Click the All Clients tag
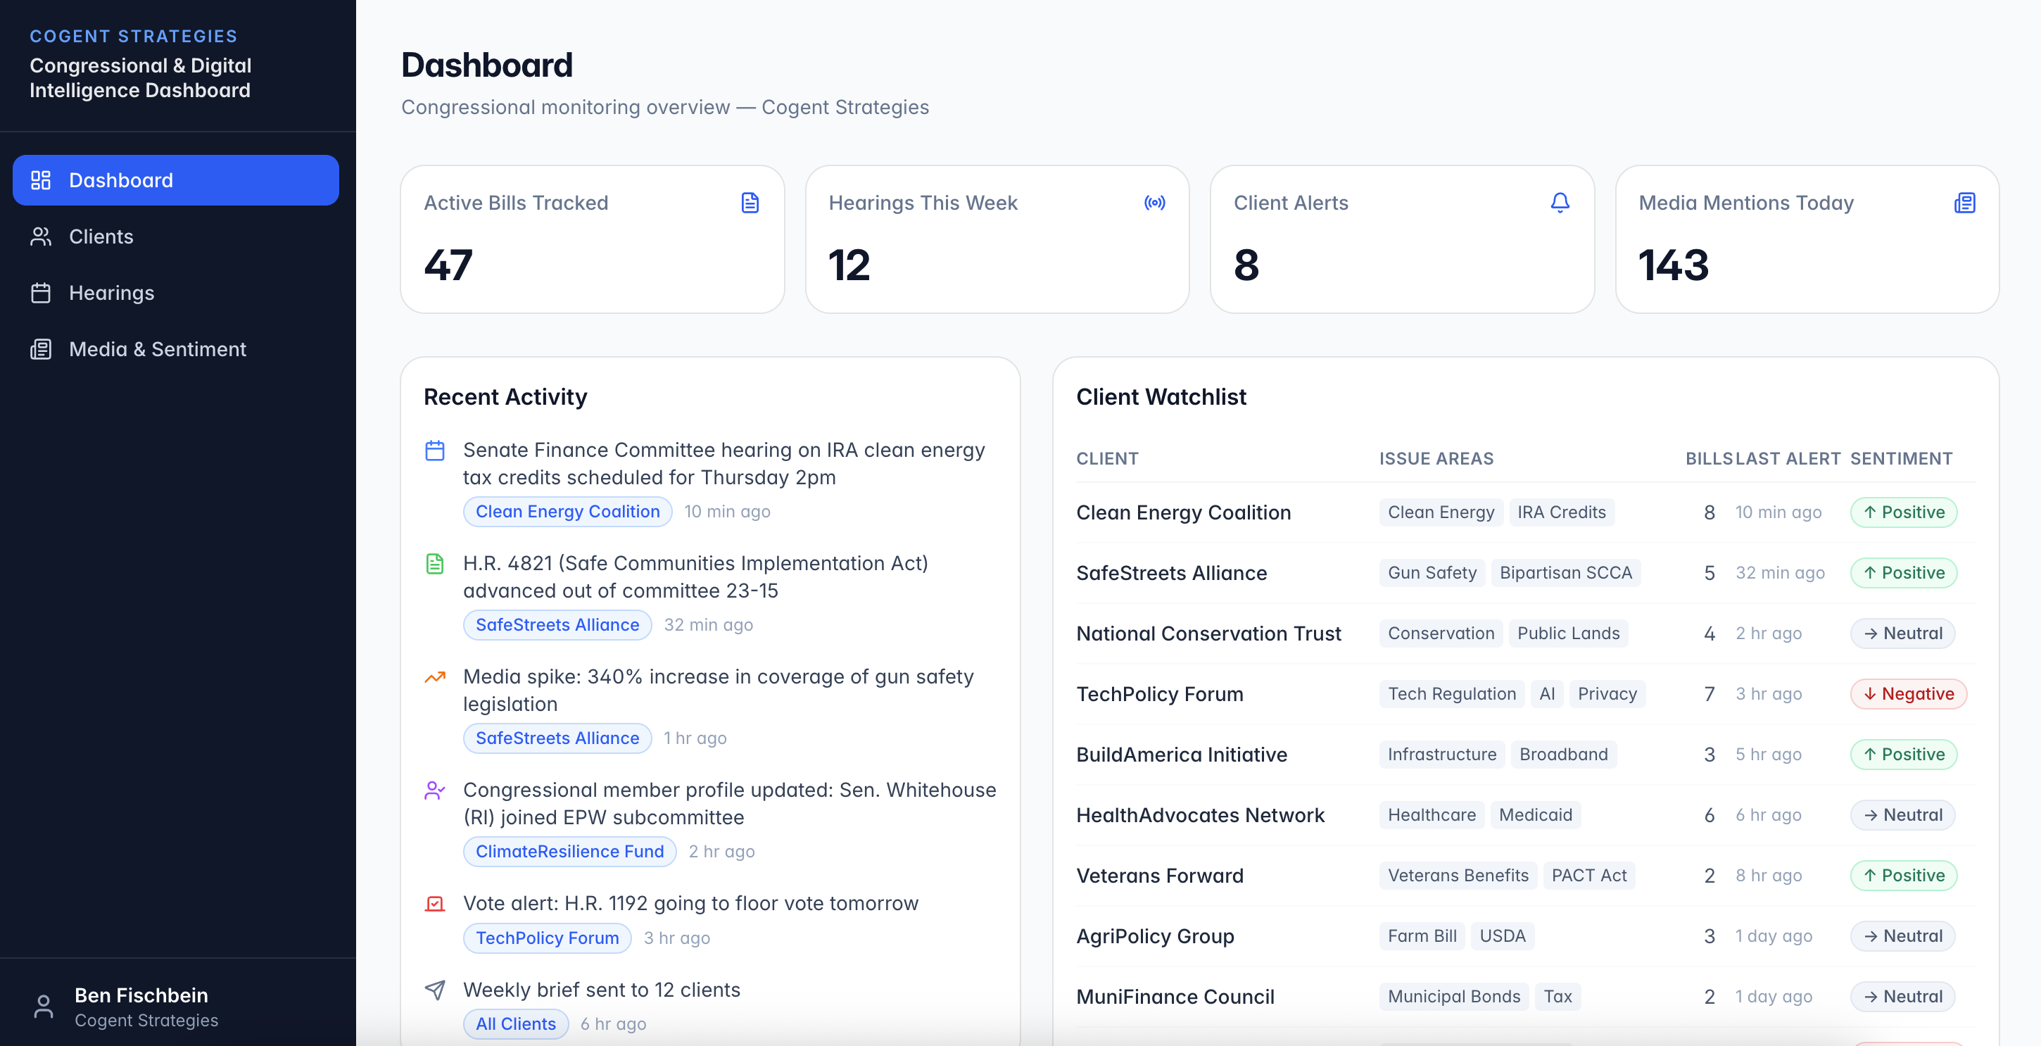The image size is (2041, 1046). (x=515, y=1023)
